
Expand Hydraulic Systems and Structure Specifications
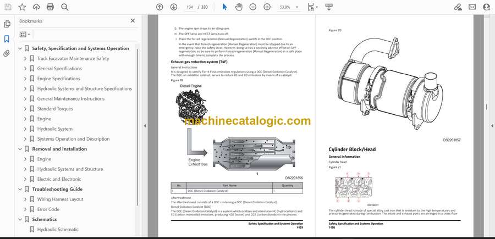pos(25,88)
